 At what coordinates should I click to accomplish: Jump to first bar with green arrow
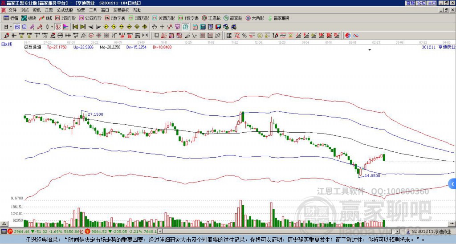(75, 27)
